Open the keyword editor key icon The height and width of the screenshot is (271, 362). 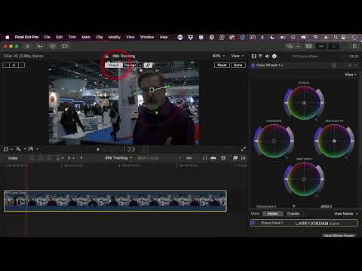(40, 46)
